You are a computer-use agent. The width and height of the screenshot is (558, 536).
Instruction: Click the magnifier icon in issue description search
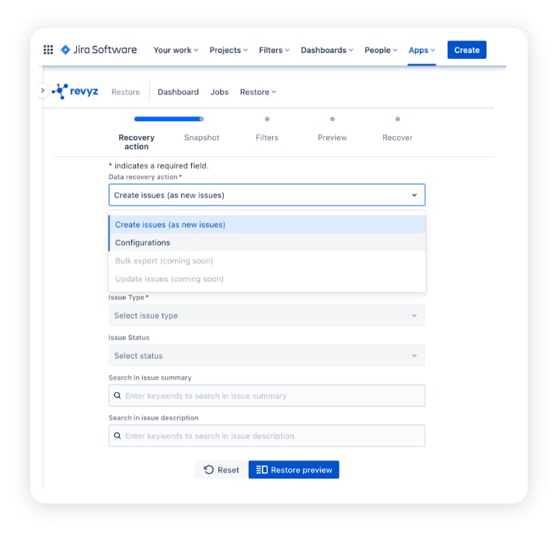click(118, 436)
